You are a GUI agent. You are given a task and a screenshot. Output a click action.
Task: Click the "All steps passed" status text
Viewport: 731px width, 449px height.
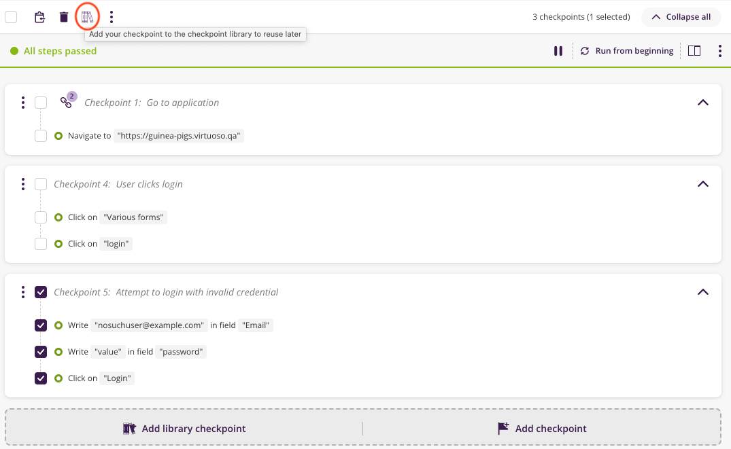60,51
